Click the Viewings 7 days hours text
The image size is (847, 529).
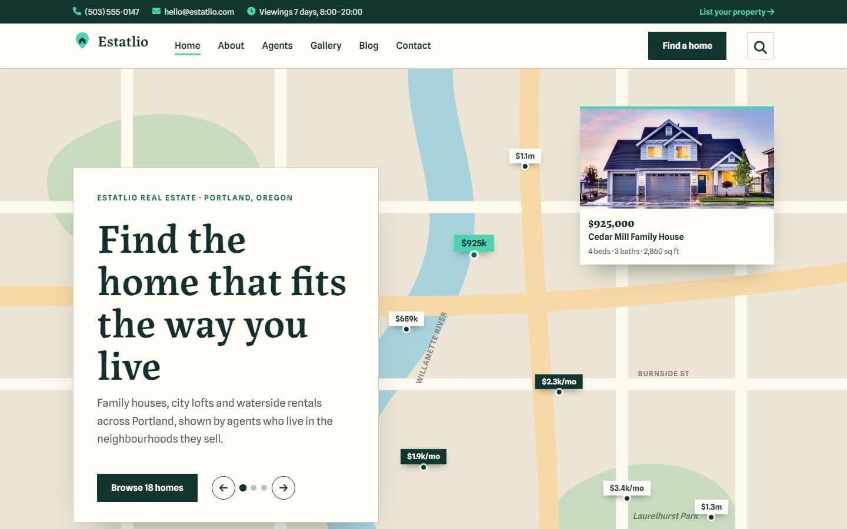(311, 12)
